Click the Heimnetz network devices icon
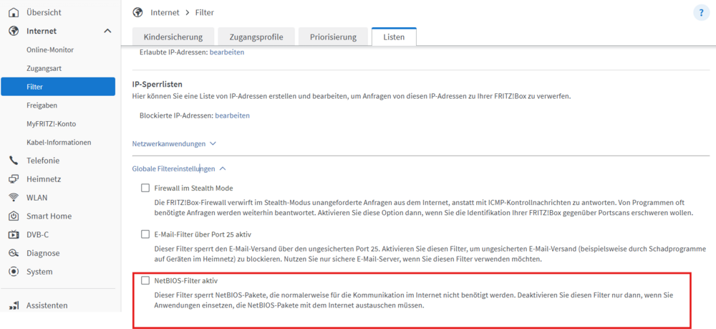The image size is (716, 329). click(x=14, y=179)
